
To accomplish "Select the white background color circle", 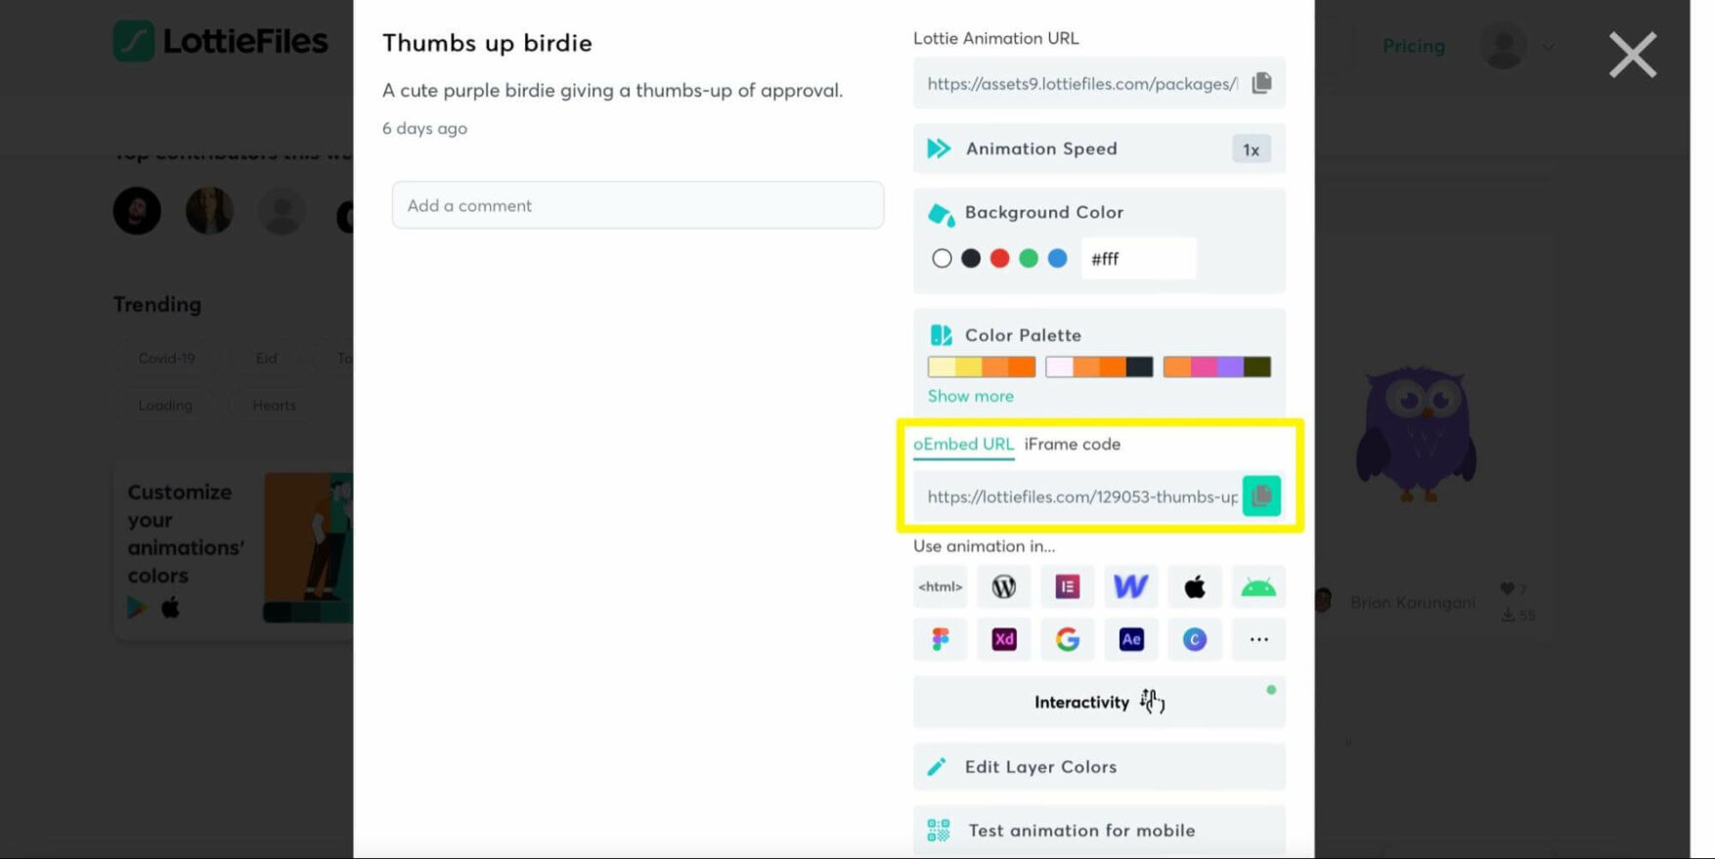I will coord(942,258).
